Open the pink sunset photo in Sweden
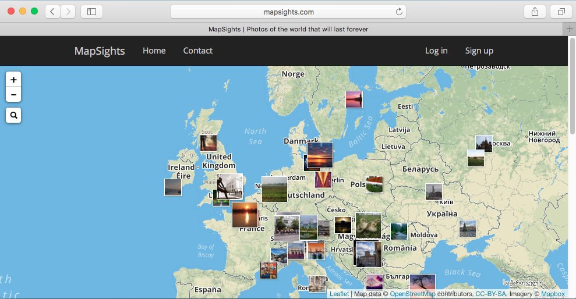Viewport: 576px width, 299px height. (x=354, y=99)
